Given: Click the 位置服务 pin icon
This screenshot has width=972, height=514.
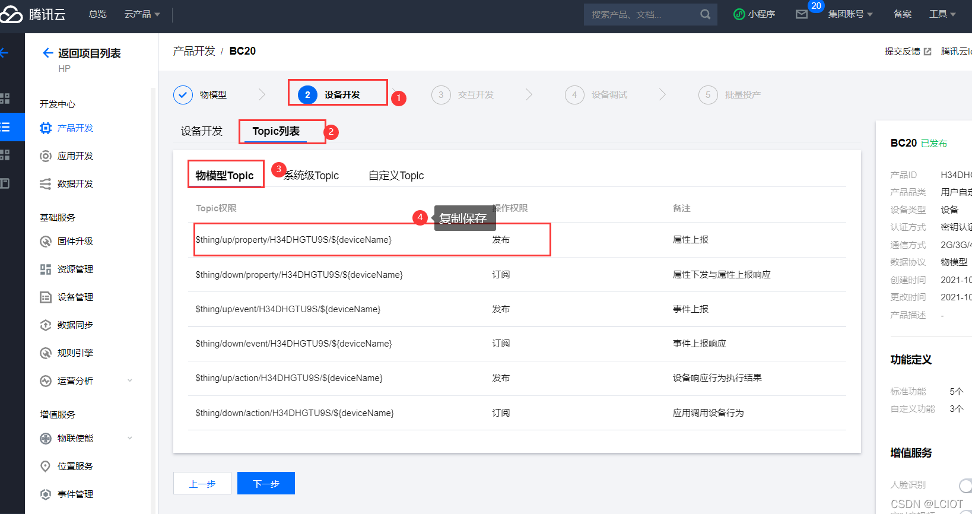Looking at the screenshot, I should pyautogui.click(x=46, y=466).
